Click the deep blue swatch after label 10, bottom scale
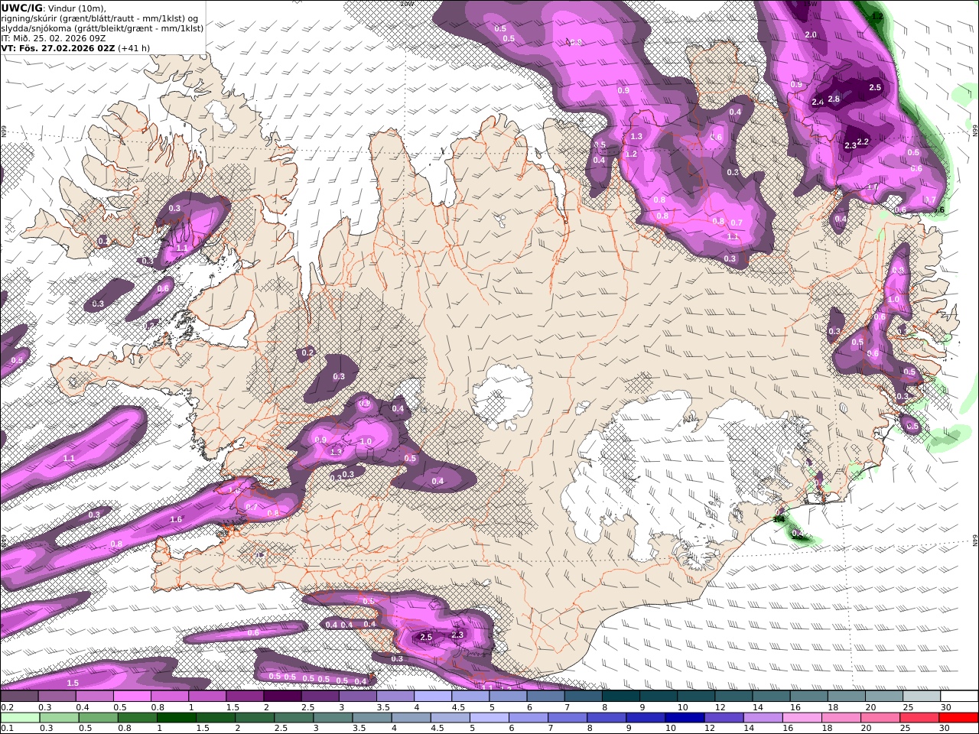The width and height of the screenshot is (979, 734). pyautogui.click(x=685, y=718)
